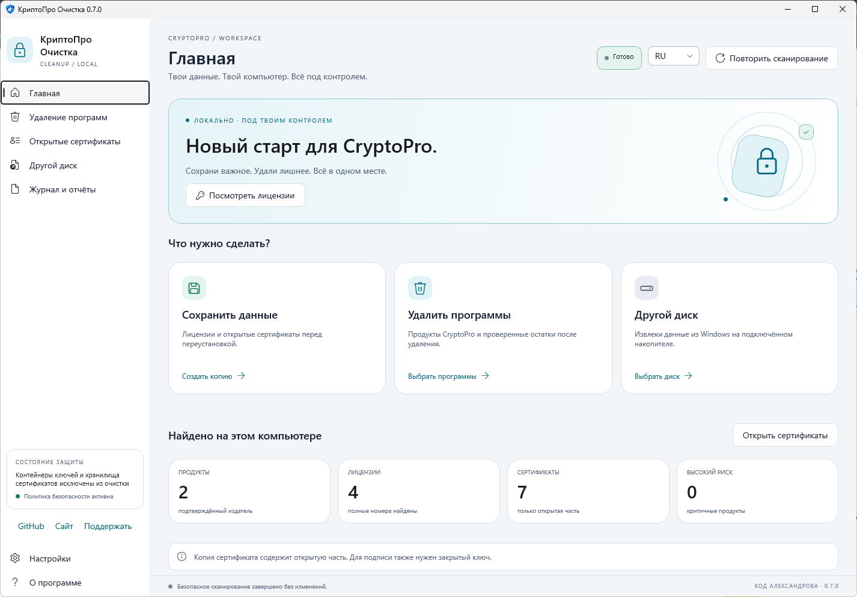Follow the Выбрать программы link
This screenshot has height=597, width=857.
pos(449,376)
